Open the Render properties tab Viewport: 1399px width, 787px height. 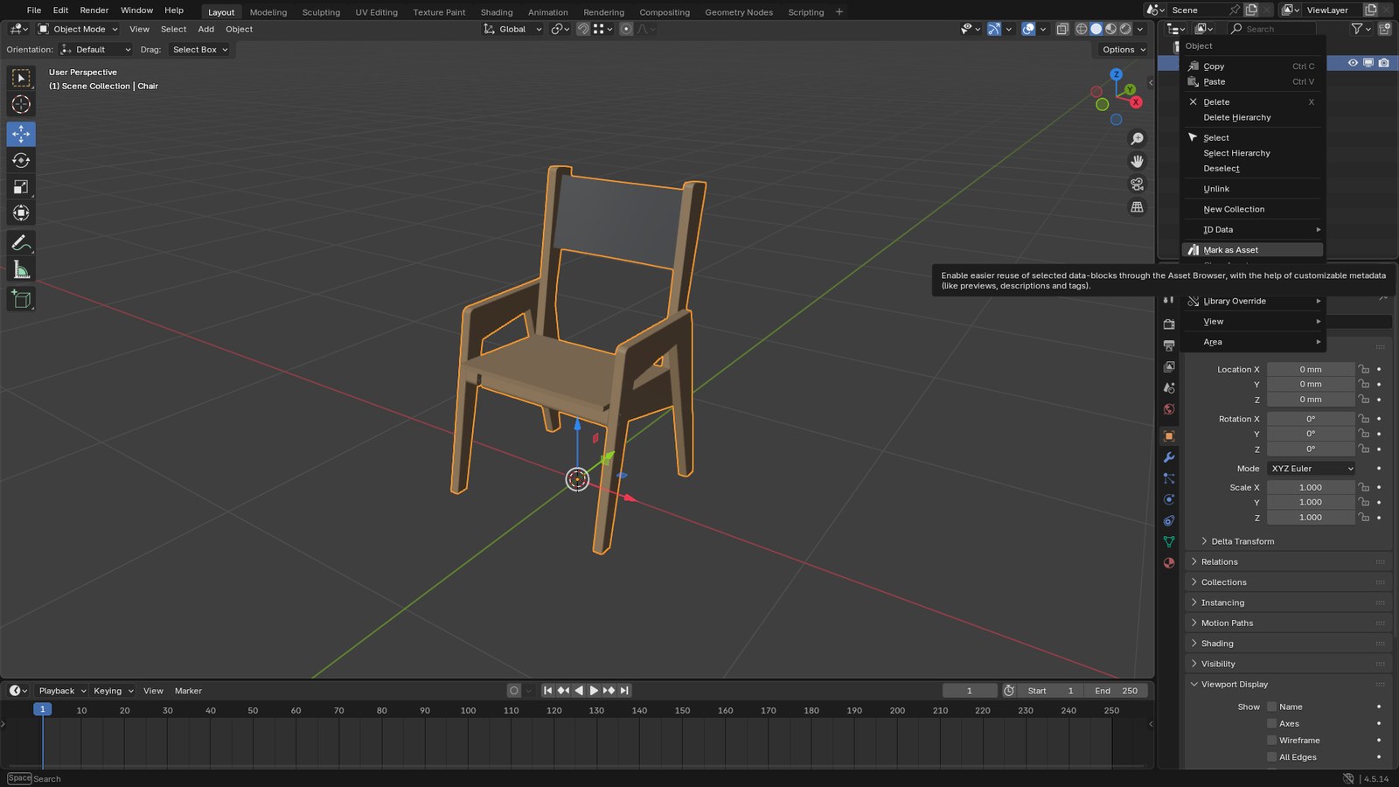click(1169, 324)
